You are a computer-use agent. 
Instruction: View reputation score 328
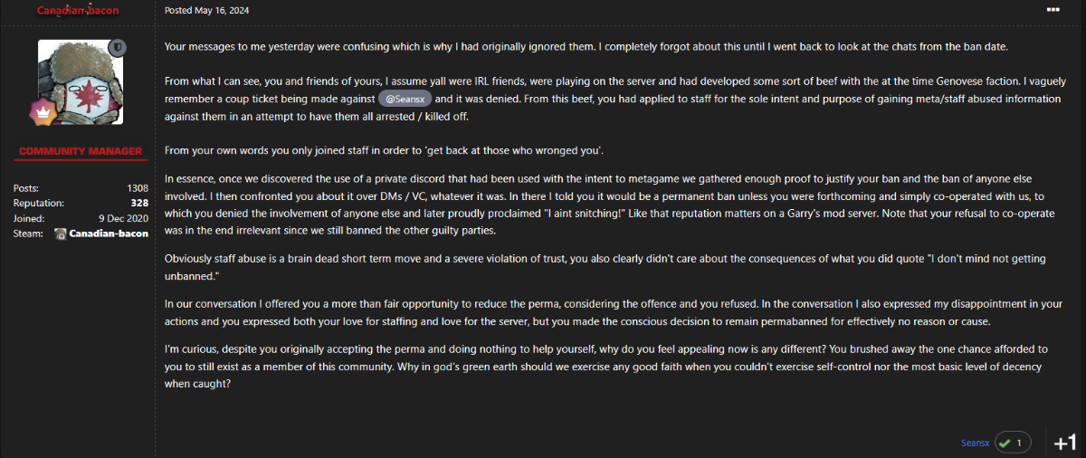[138, 203]
